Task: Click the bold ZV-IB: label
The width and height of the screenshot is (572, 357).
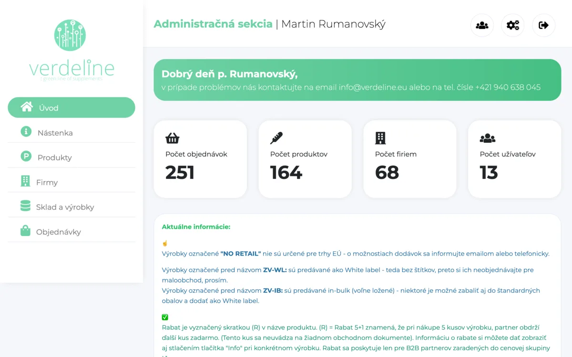Action: pos(273,290)
